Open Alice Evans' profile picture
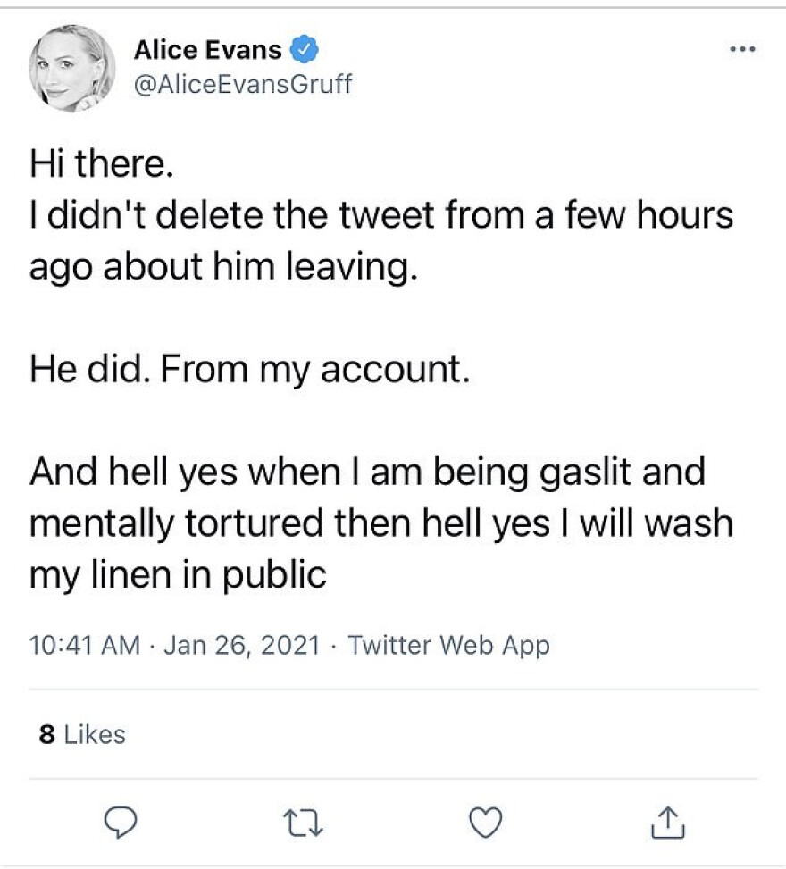The height and width of the screenshot is (869, 786). pos(72,68)
